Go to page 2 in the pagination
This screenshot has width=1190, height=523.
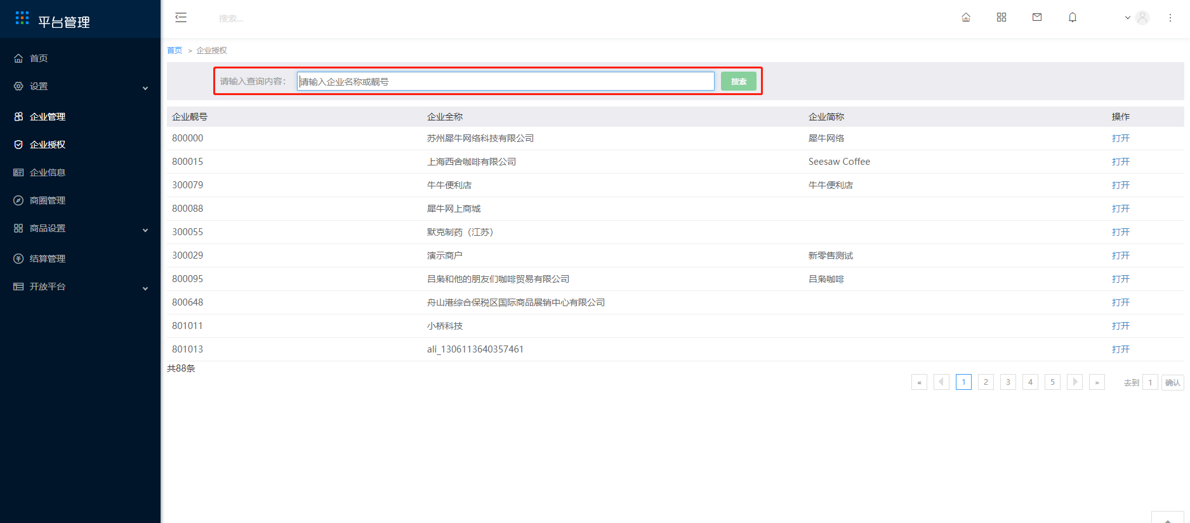[x=986, y=382]
